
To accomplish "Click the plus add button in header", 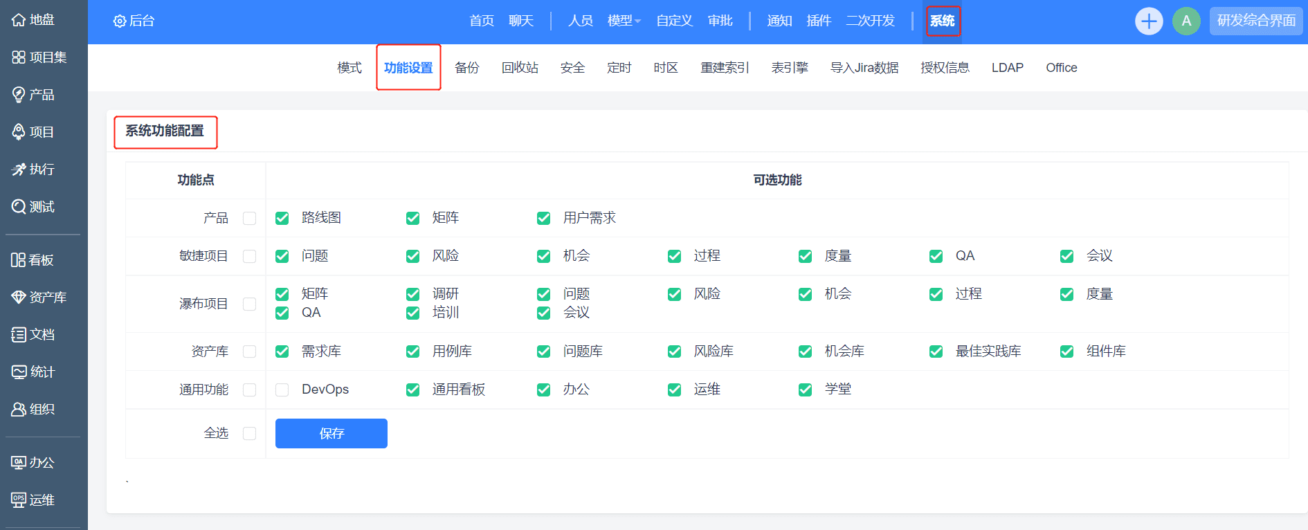I will (1149, 21).
